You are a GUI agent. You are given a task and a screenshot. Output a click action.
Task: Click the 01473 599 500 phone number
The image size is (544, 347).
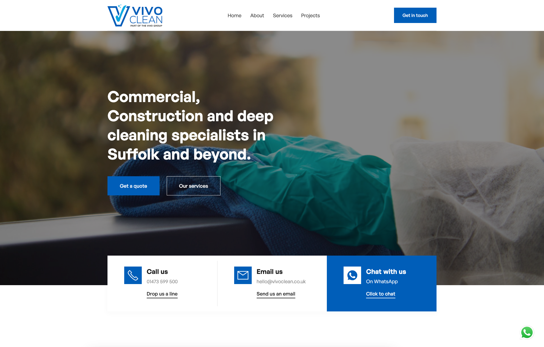tap(162, 281)
